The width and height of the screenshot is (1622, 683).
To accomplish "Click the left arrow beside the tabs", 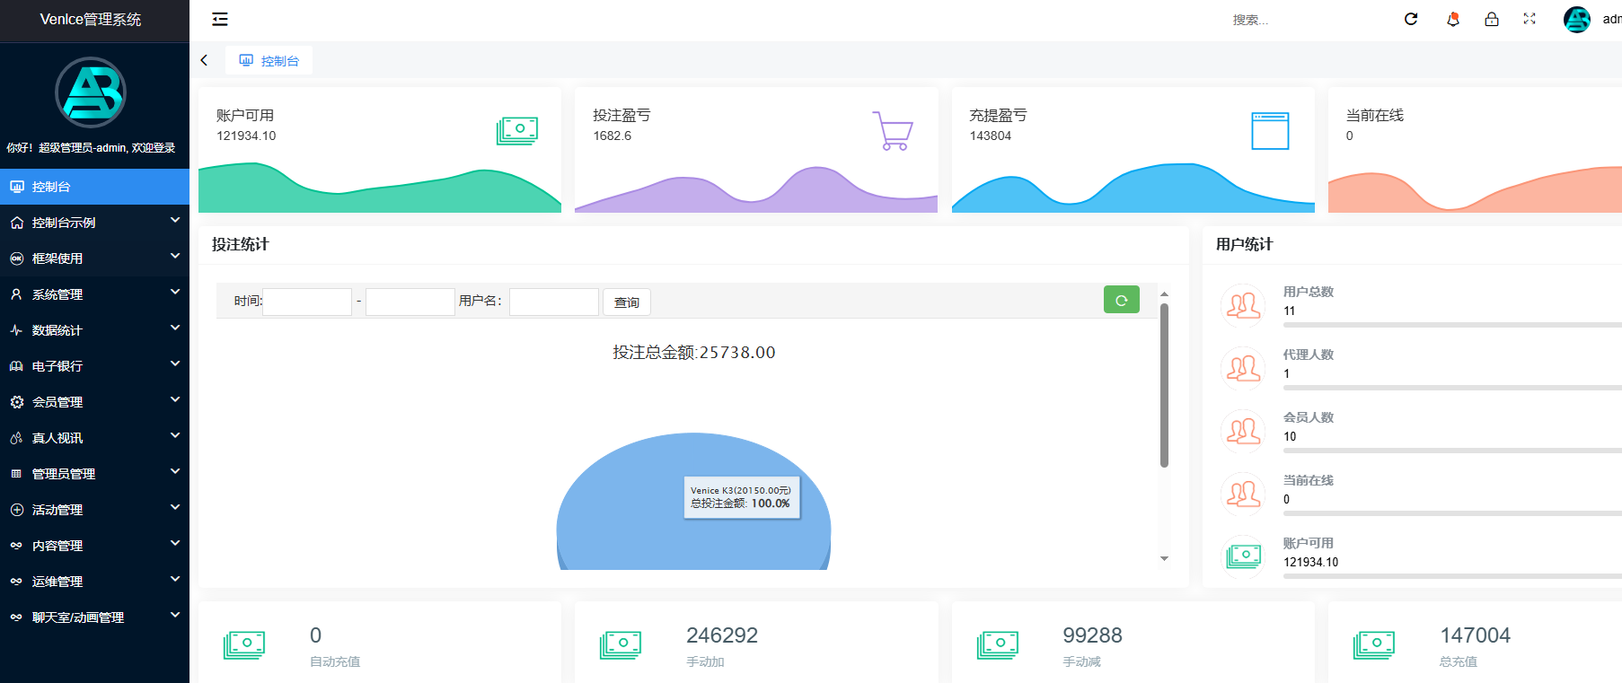I will (x=205, y=60).
